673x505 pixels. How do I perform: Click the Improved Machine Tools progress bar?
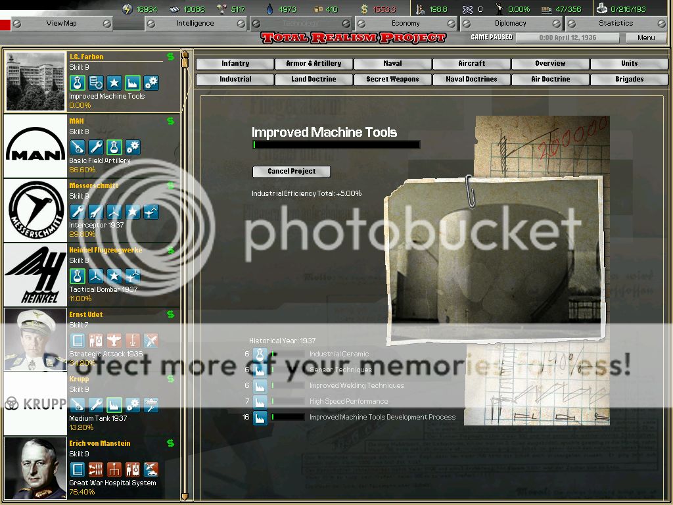pyautogui.click(x=336, y=145)
